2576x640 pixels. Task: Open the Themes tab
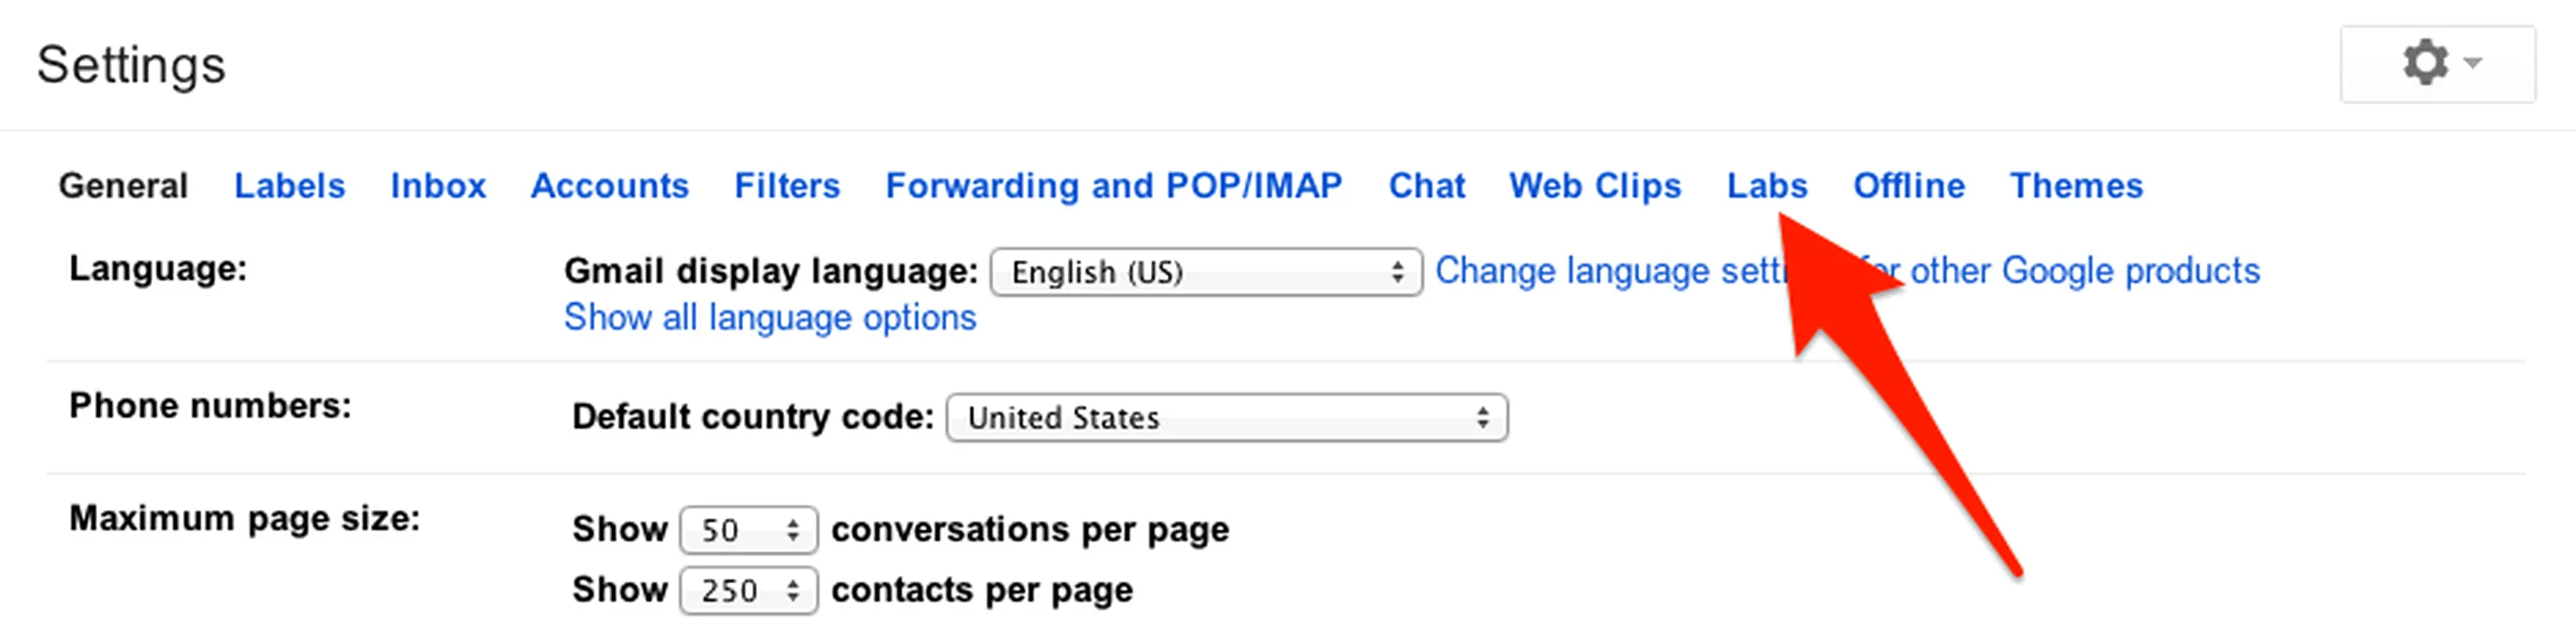click(x=2076, y=186)
